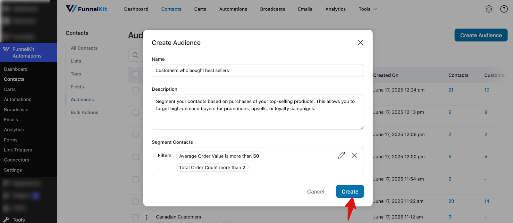Click contacts count 3 for Canadian Customers

[450, 217]
